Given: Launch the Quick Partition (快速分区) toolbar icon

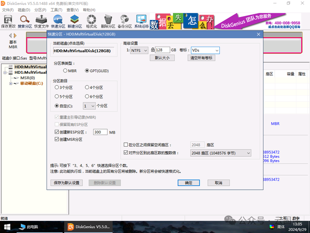Looking at the screenshot, I should (58, 21).
